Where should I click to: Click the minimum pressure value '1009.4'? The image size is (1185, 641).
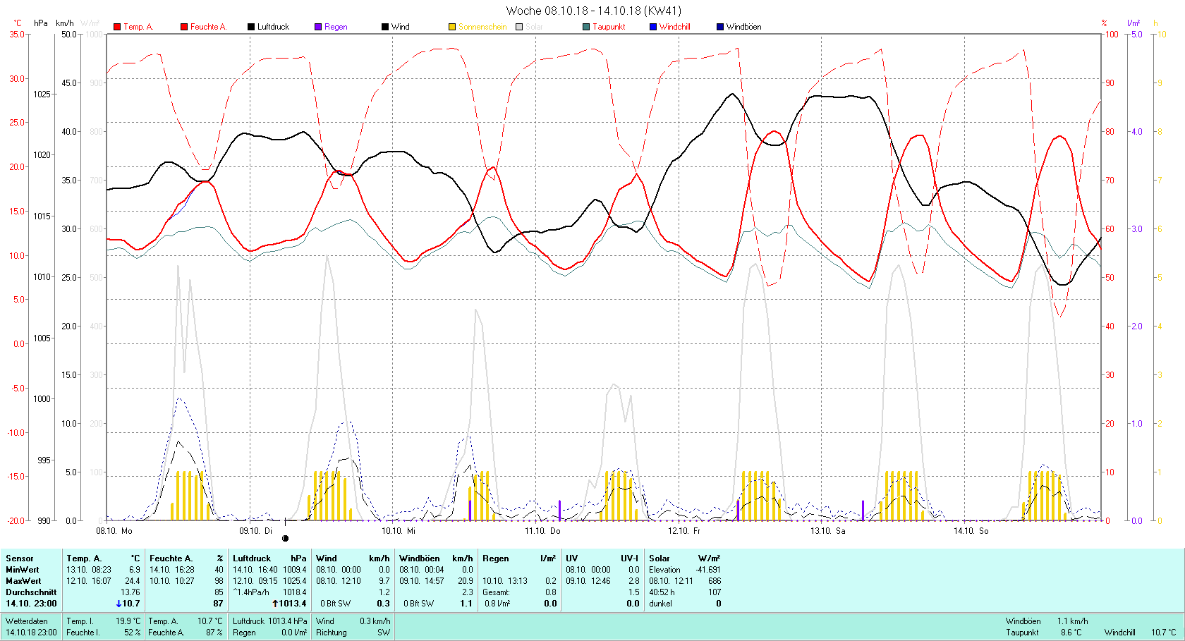coord(295,570)
